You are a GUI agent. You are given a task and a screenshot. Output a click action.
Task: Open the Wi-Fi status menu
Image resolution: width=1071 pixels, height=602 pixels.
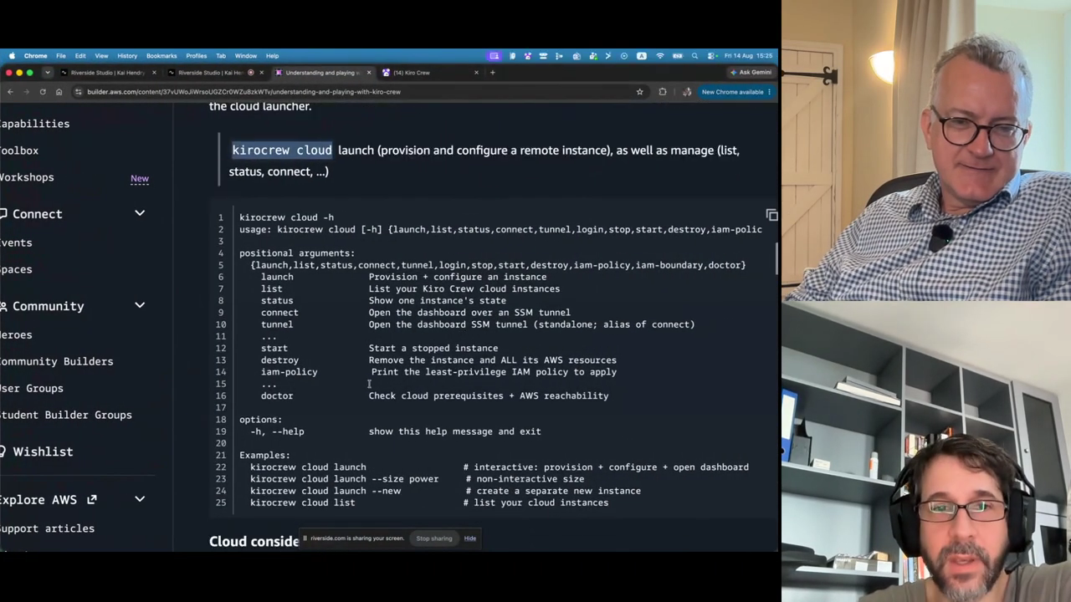click(x=660, y=56)
